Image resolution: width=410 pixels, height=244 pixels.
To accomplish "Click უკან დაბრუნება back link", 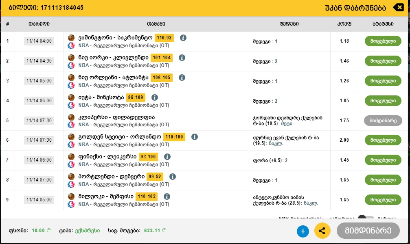I will pyautogui.click(x=355, y=8).
